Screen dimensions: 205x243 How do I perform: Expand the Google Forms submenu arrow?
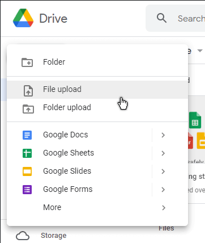click(163, 190)
